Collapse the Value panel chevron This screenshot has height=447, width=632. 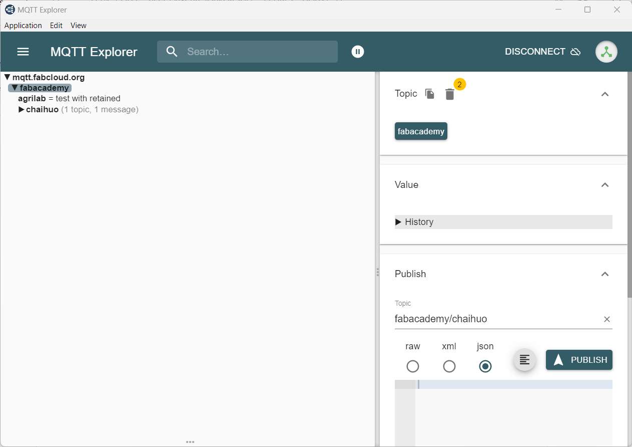pyautogui.click(x=605, y=185)
